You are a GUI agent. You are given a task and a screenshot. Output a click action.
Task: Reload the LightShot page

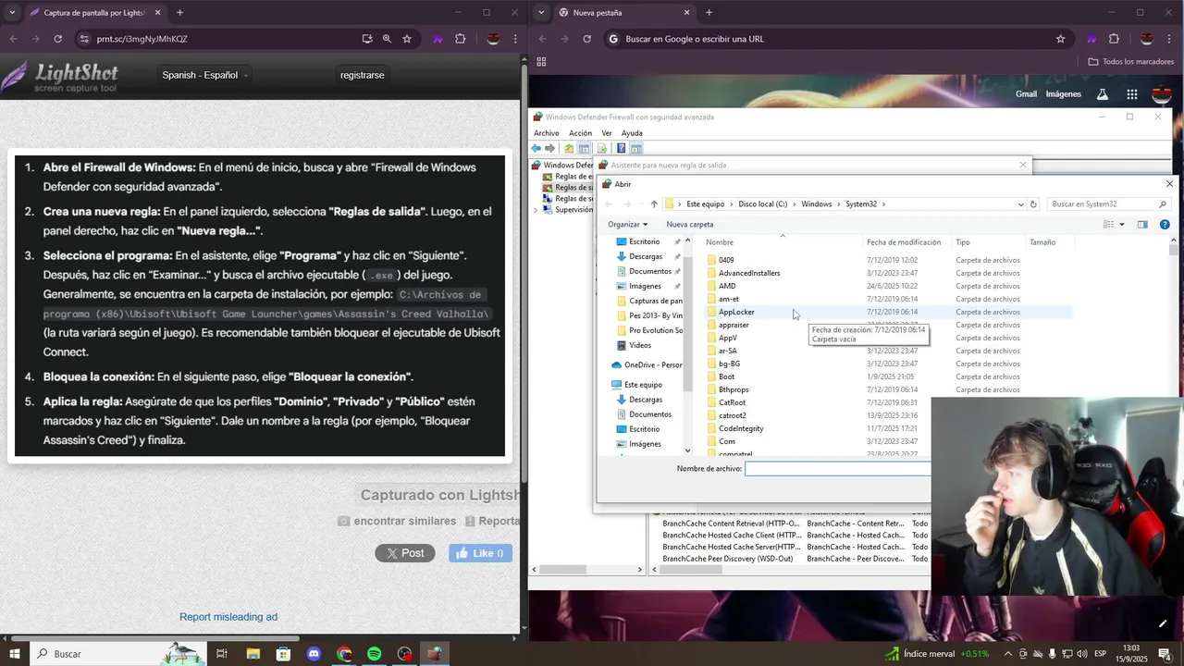coord(57,39)
